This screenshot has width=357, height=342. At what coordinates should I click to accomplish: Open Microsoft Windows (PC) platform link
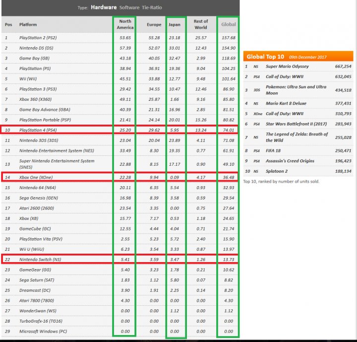click(x=43, y=331)
